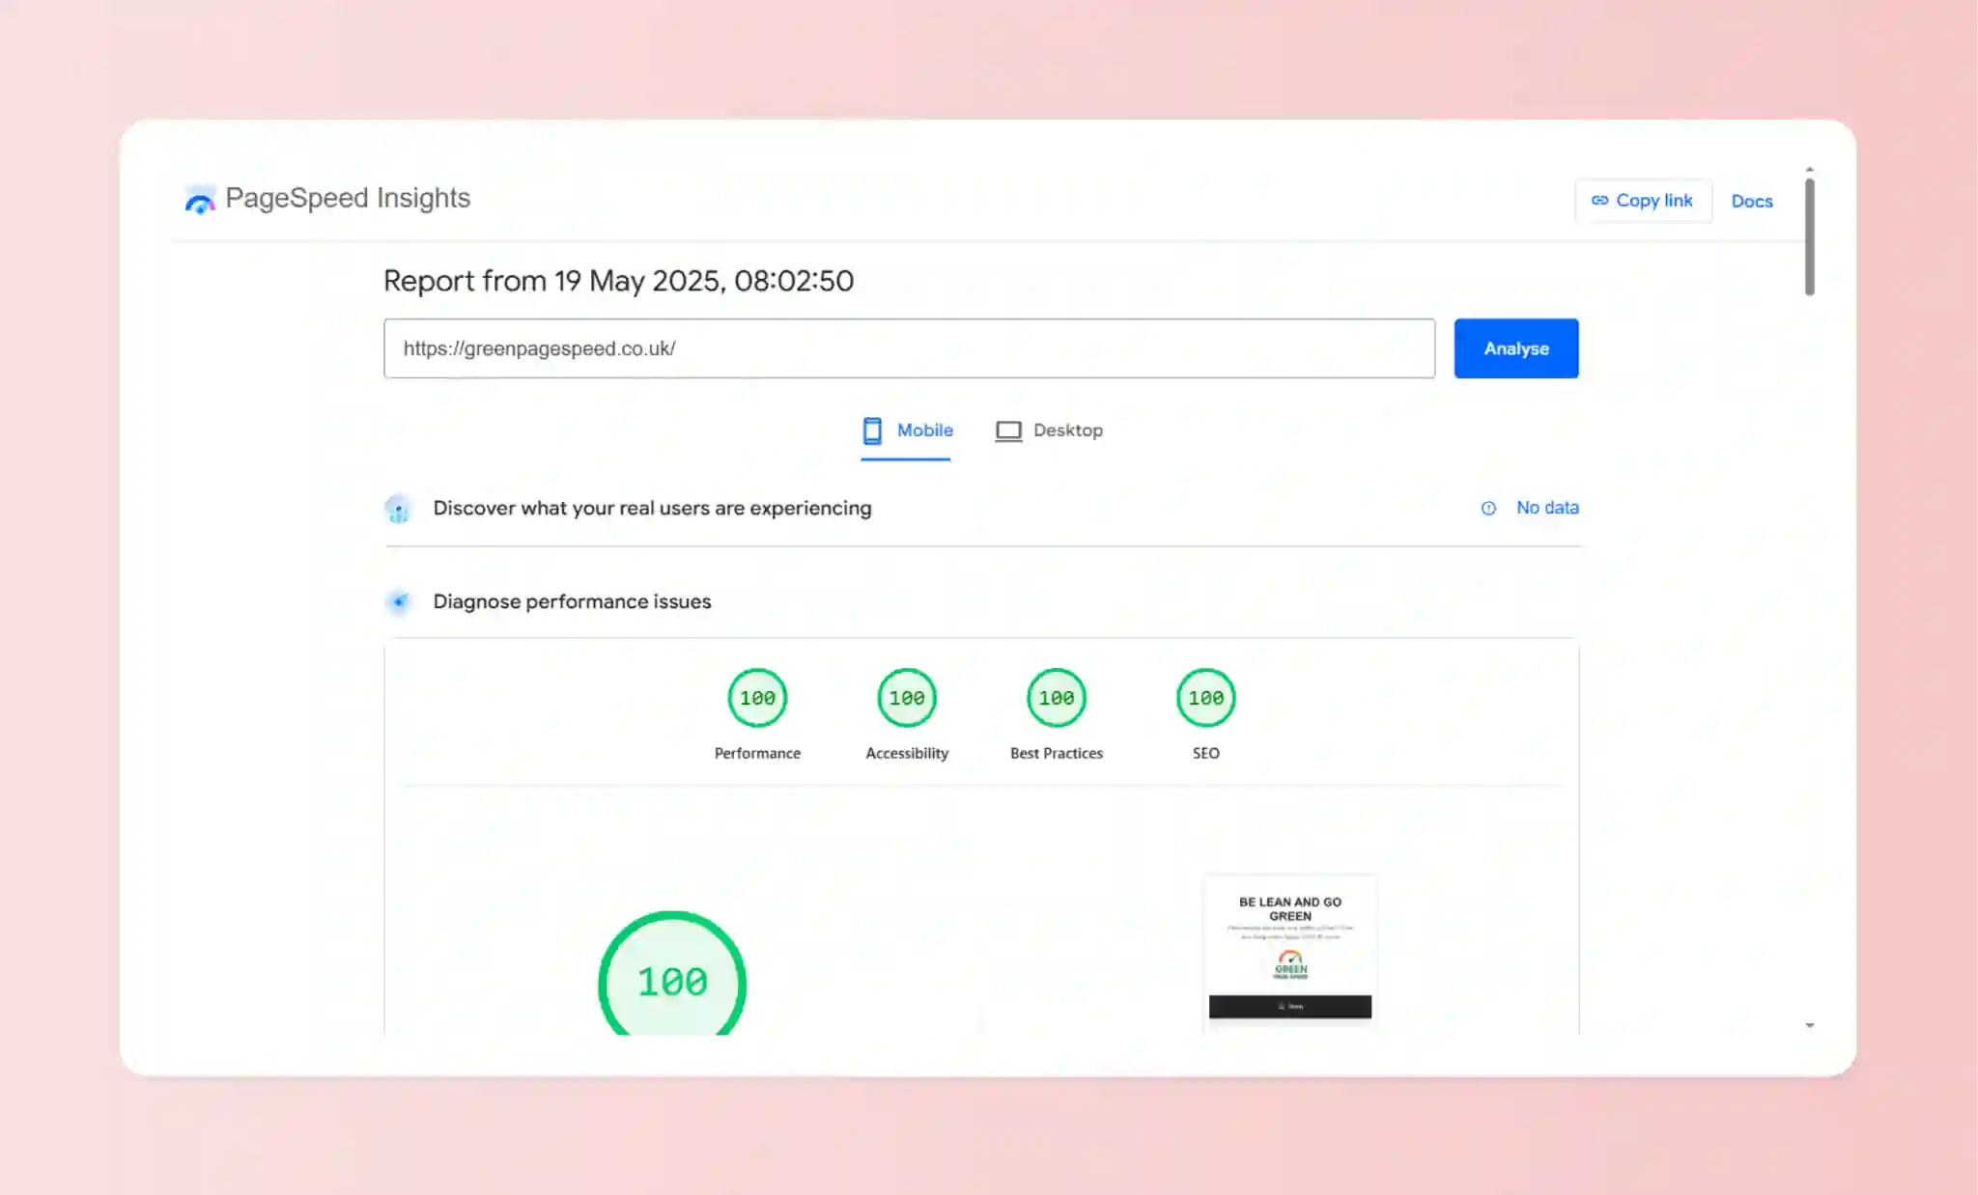Viewport: 1978px width, 1195px height.
Task: Click the link icon in Copy link
Action: click(1600, 201)
